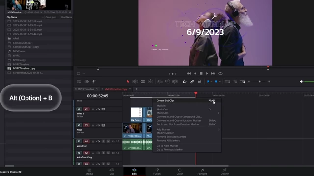This screenshot has height=176, width=314.
Task: Click the eye icon in timeline toolbar
Action: (86, 82)
